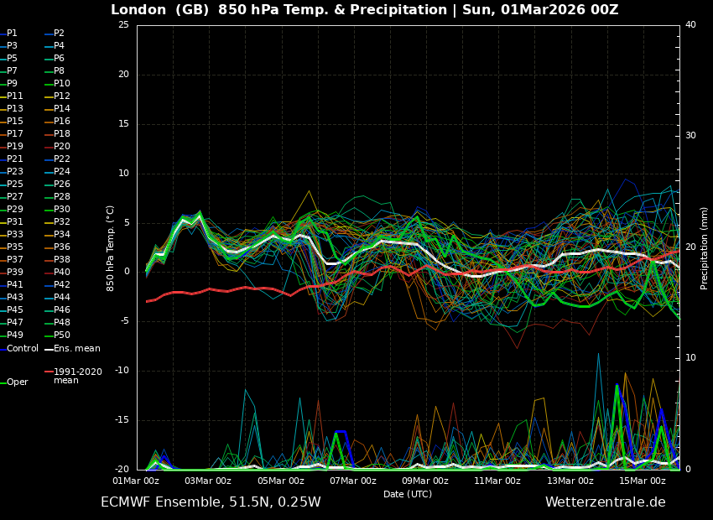Click the chart title for London 850 hPa
The width and height of the screenshot is (713, 520).
point(358,10)
